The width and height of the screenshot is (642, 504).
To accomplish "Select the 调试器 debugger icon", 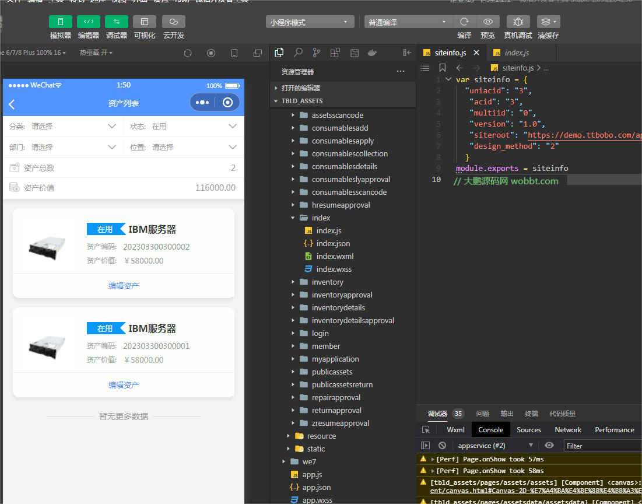I will pos(116,21).
